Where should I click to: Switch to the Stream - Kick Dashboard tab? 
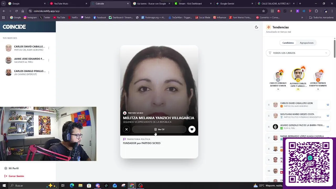[x=193, y=4]
